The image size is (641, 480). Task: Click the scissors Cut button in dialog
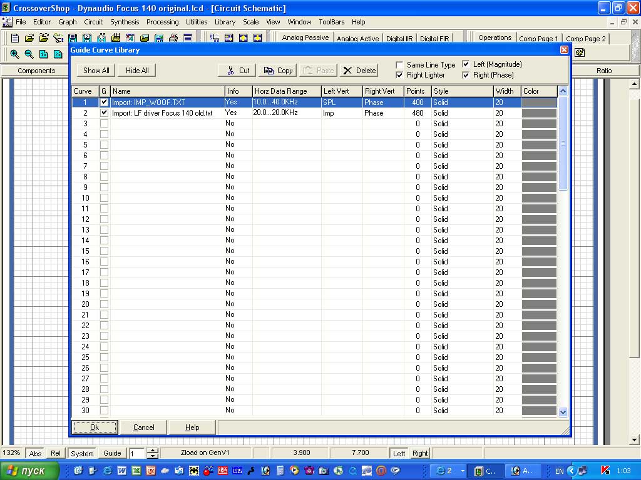[237, 71]
